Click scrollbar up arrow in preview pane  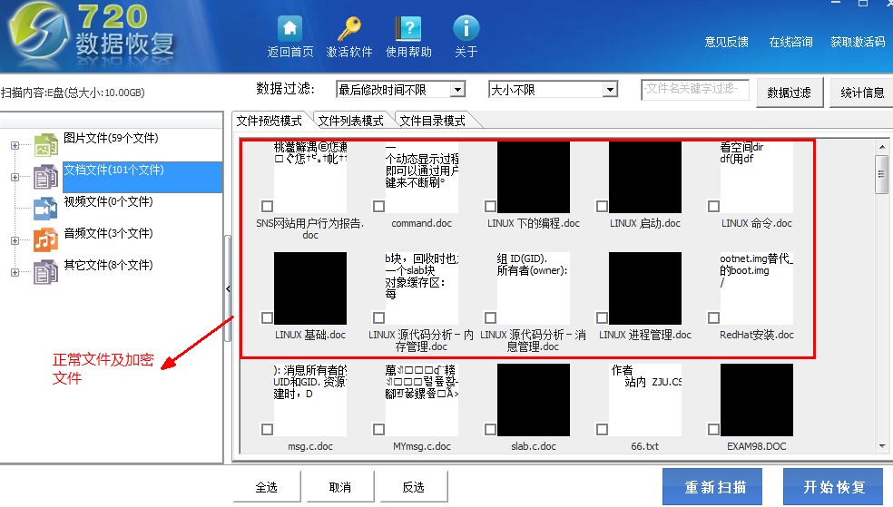pyautogui.click(x=881, y=147)
